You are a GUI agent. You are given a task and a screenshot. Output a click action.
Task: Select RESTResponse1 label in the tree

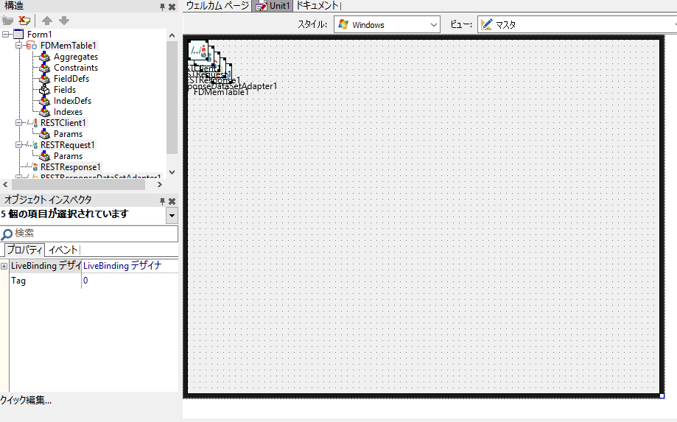tap(71, 167)
